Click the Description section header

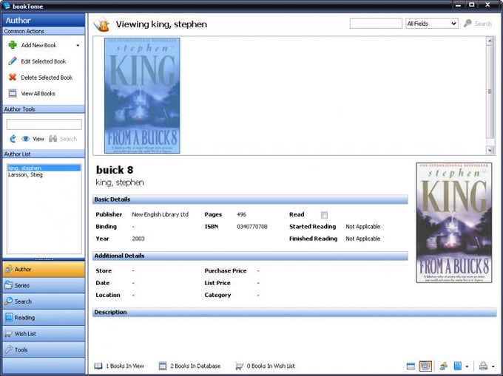tap(294, 312)
